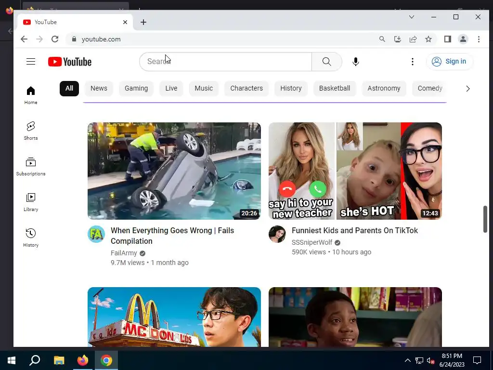Click the Chrome taskbar icon

pyautogui.click(x=106, y=360)
